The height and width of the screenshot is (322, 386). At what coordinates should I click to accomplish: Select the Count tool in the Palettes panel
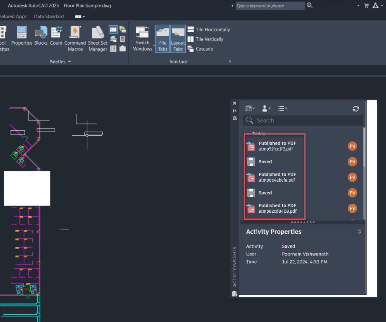coord(56,35)
